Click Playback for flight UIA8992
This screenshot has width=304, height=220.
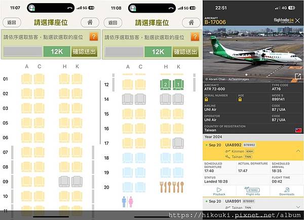pos(219,191)
